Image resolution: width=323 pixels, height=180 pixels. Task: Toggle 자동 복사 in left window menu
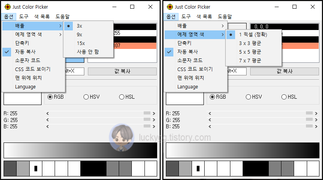33,52
